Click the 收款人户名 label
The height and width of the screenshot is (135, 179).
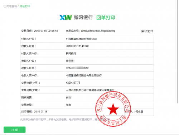coord(29,61)
